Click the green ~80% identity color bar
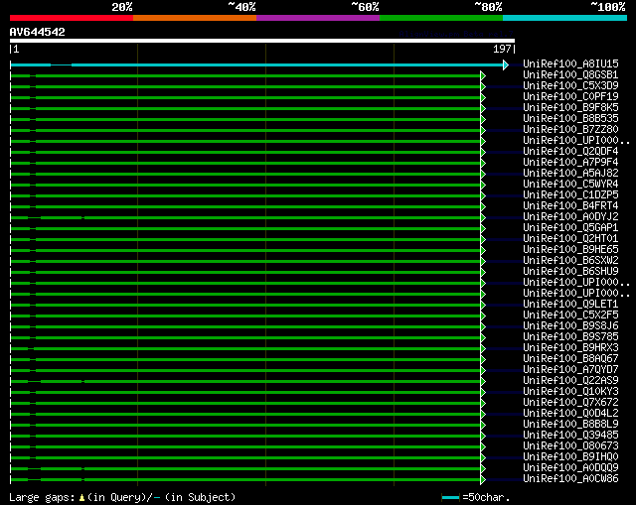 click(x=441, y=18)
